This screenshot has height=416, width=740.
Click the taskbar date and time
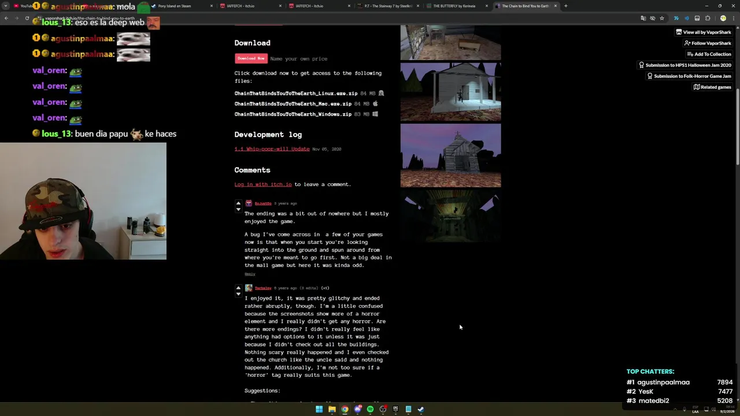click(726, 409)
